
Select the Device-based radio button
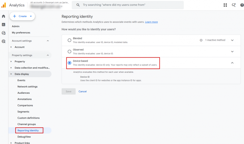pos(69,63)
